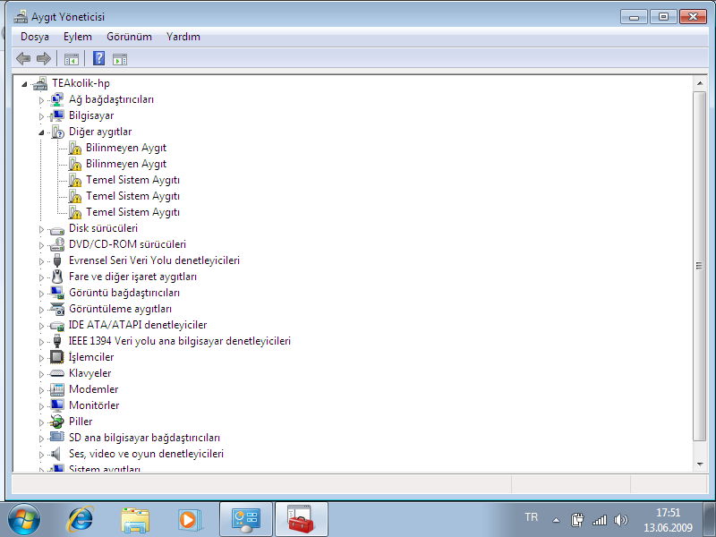Click the Back arrow toolbar icon
This screenshot has width=716, height=537.
coord(23,58)
